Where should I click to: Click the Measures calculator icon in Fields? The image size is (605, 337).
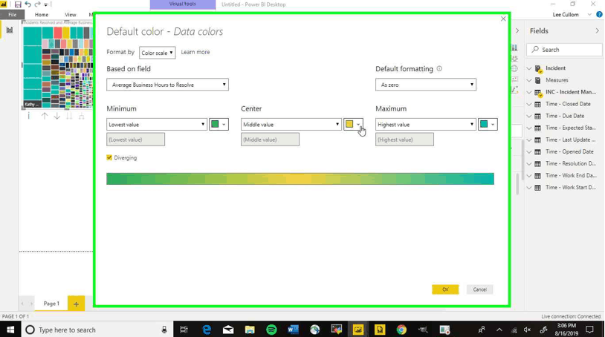click(538, 80)
